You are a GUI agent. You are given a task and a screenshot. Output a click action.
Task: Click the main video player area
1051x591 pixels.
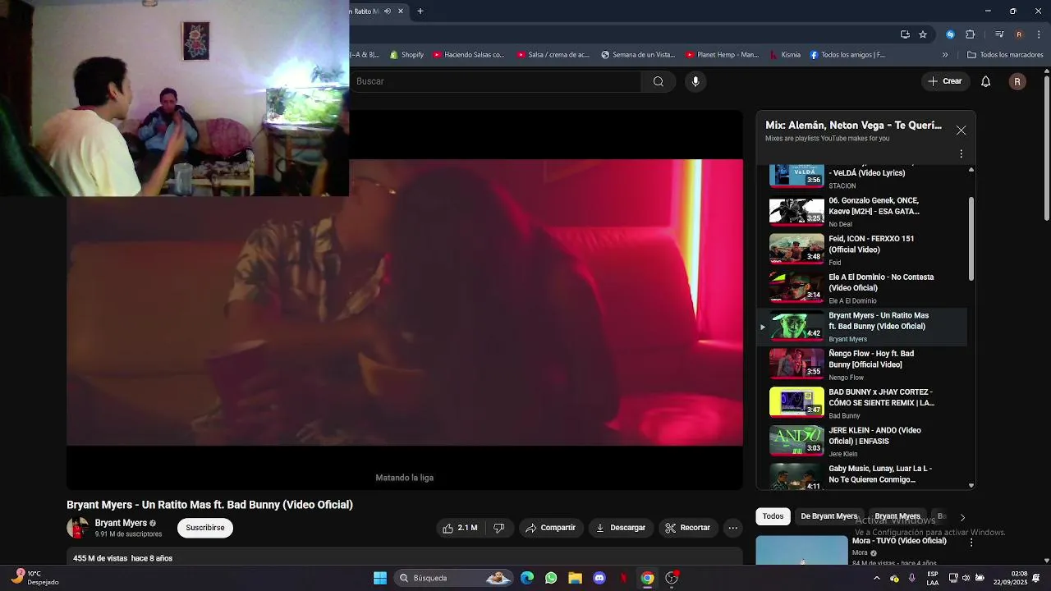(405, 302)
